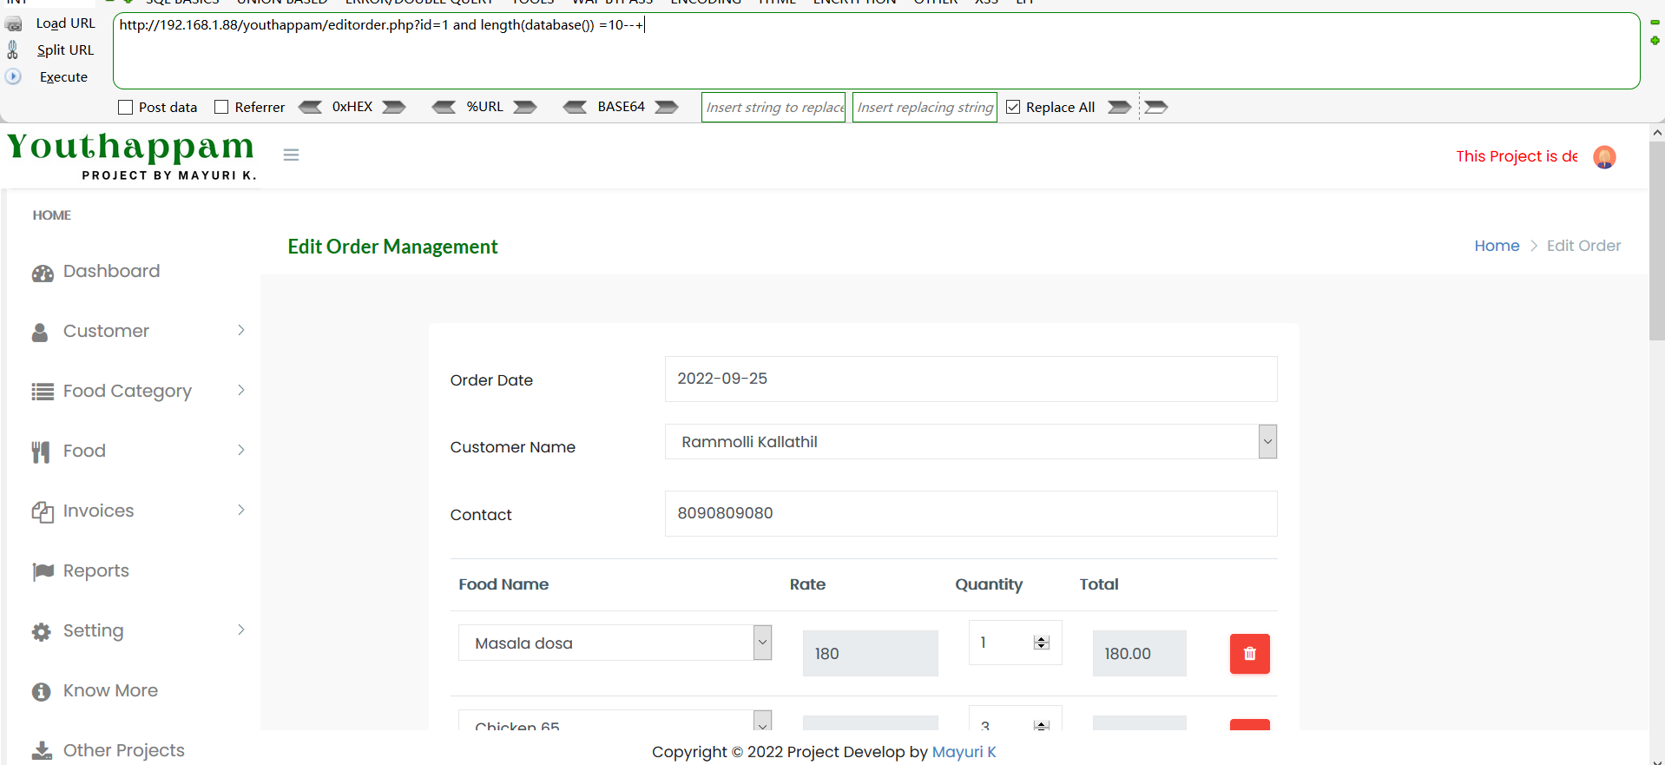This screenshot has width=1665, height=765.
Task: Focus the Insert replacing string field
Action: pos(925,107)
